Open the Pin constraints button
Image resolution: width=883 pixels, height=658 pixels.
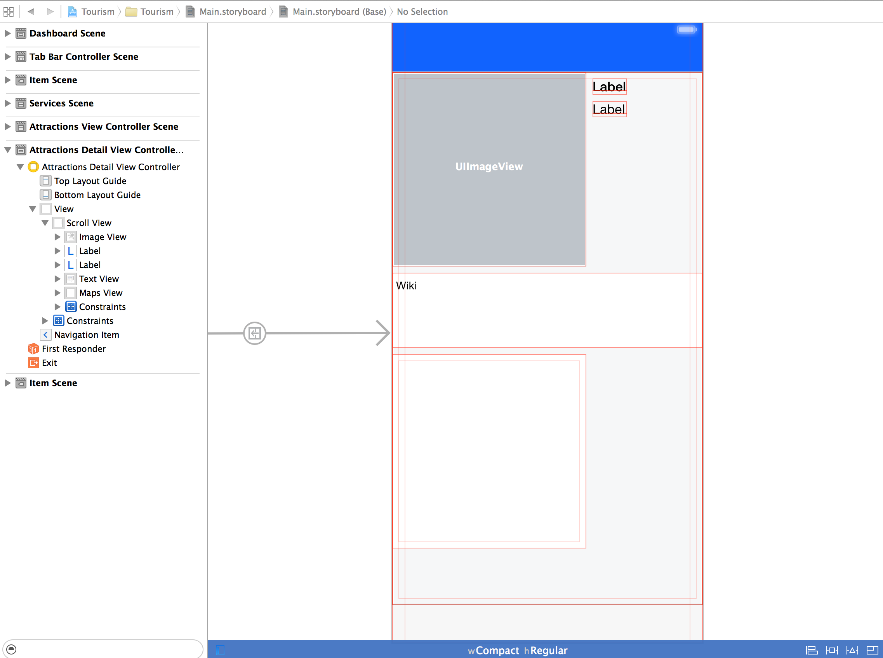832,650
